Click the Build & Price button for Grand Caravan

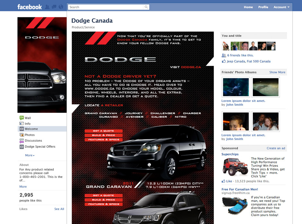click(104, 135)
